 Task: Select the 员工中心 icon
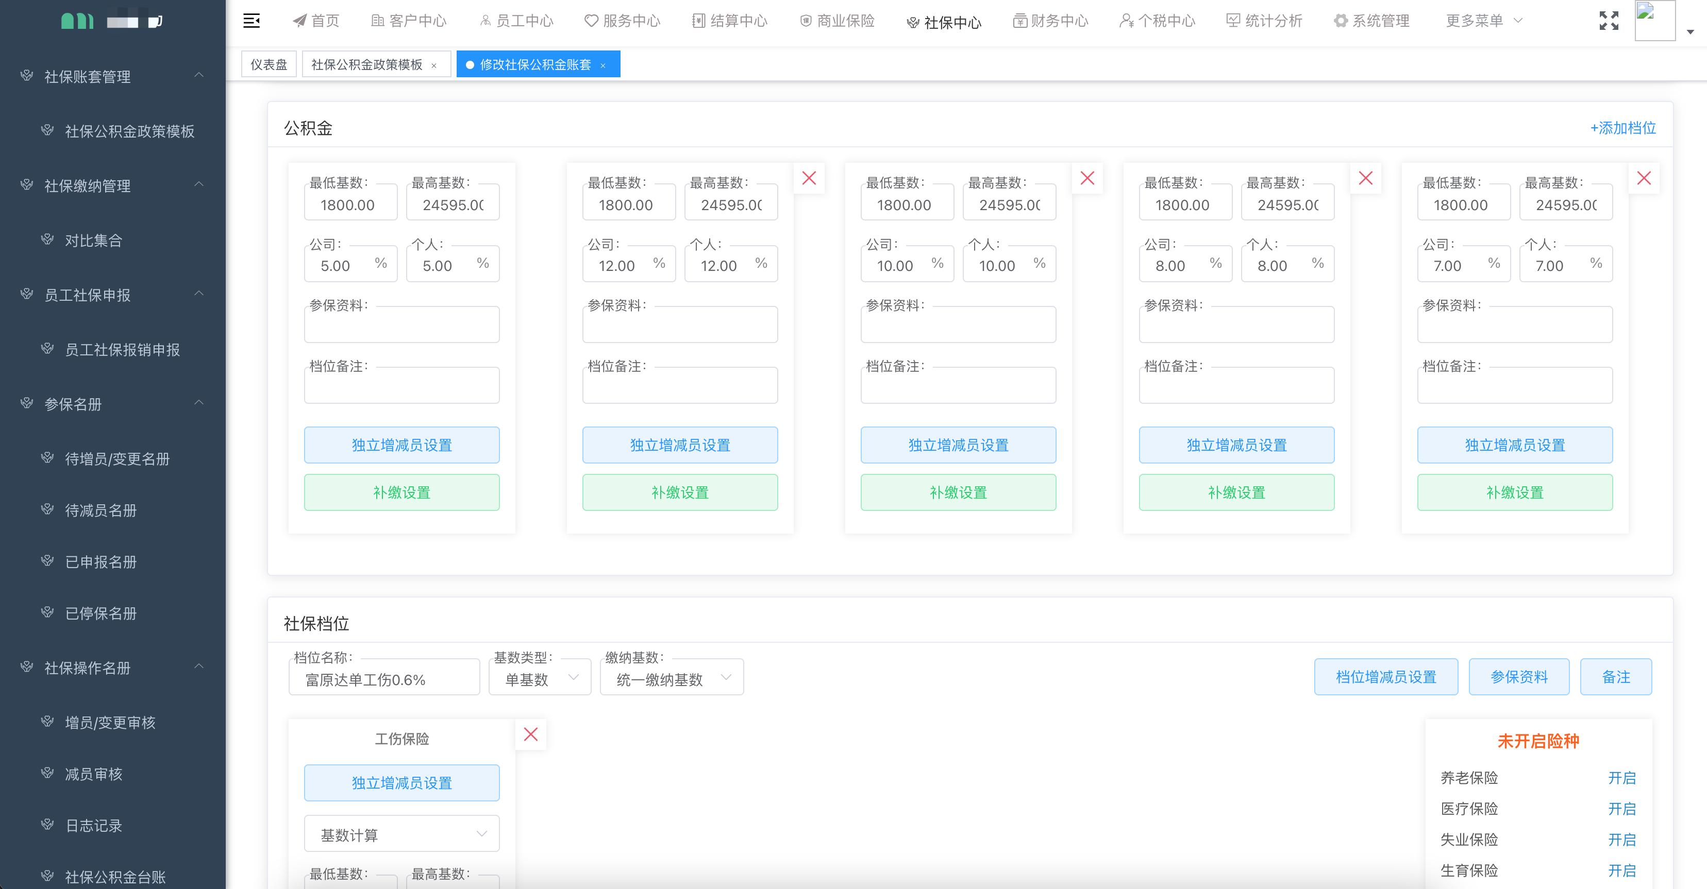point(484,20)
